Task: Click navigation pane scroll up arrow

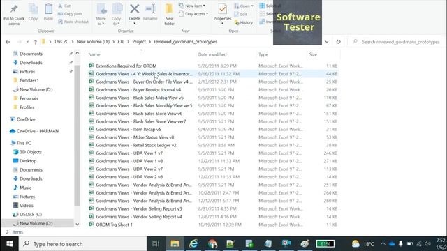Action: (x=78, y=53)
